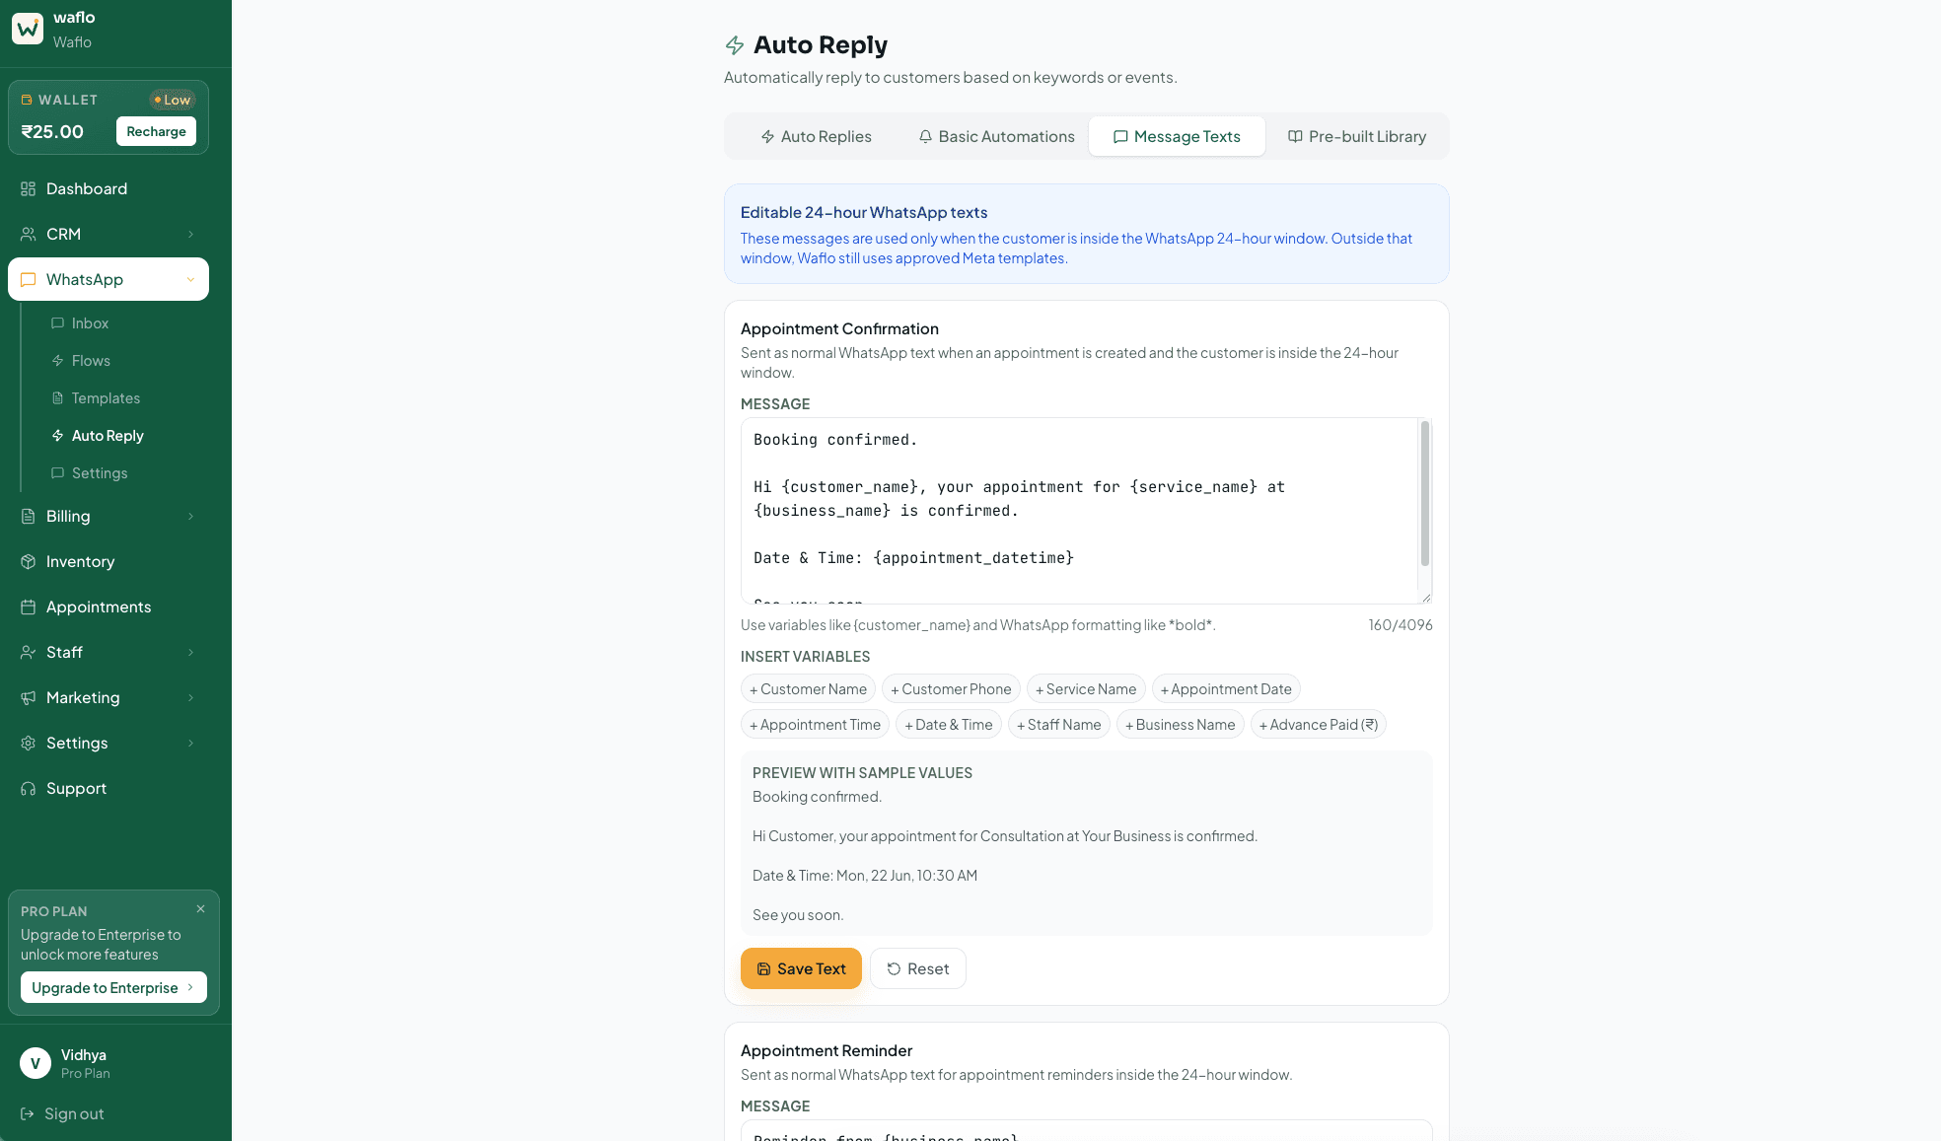This screenshot has height=1141, width=1941.
Task: Insert the Advance Paid variable
Action: point(1319,725)
